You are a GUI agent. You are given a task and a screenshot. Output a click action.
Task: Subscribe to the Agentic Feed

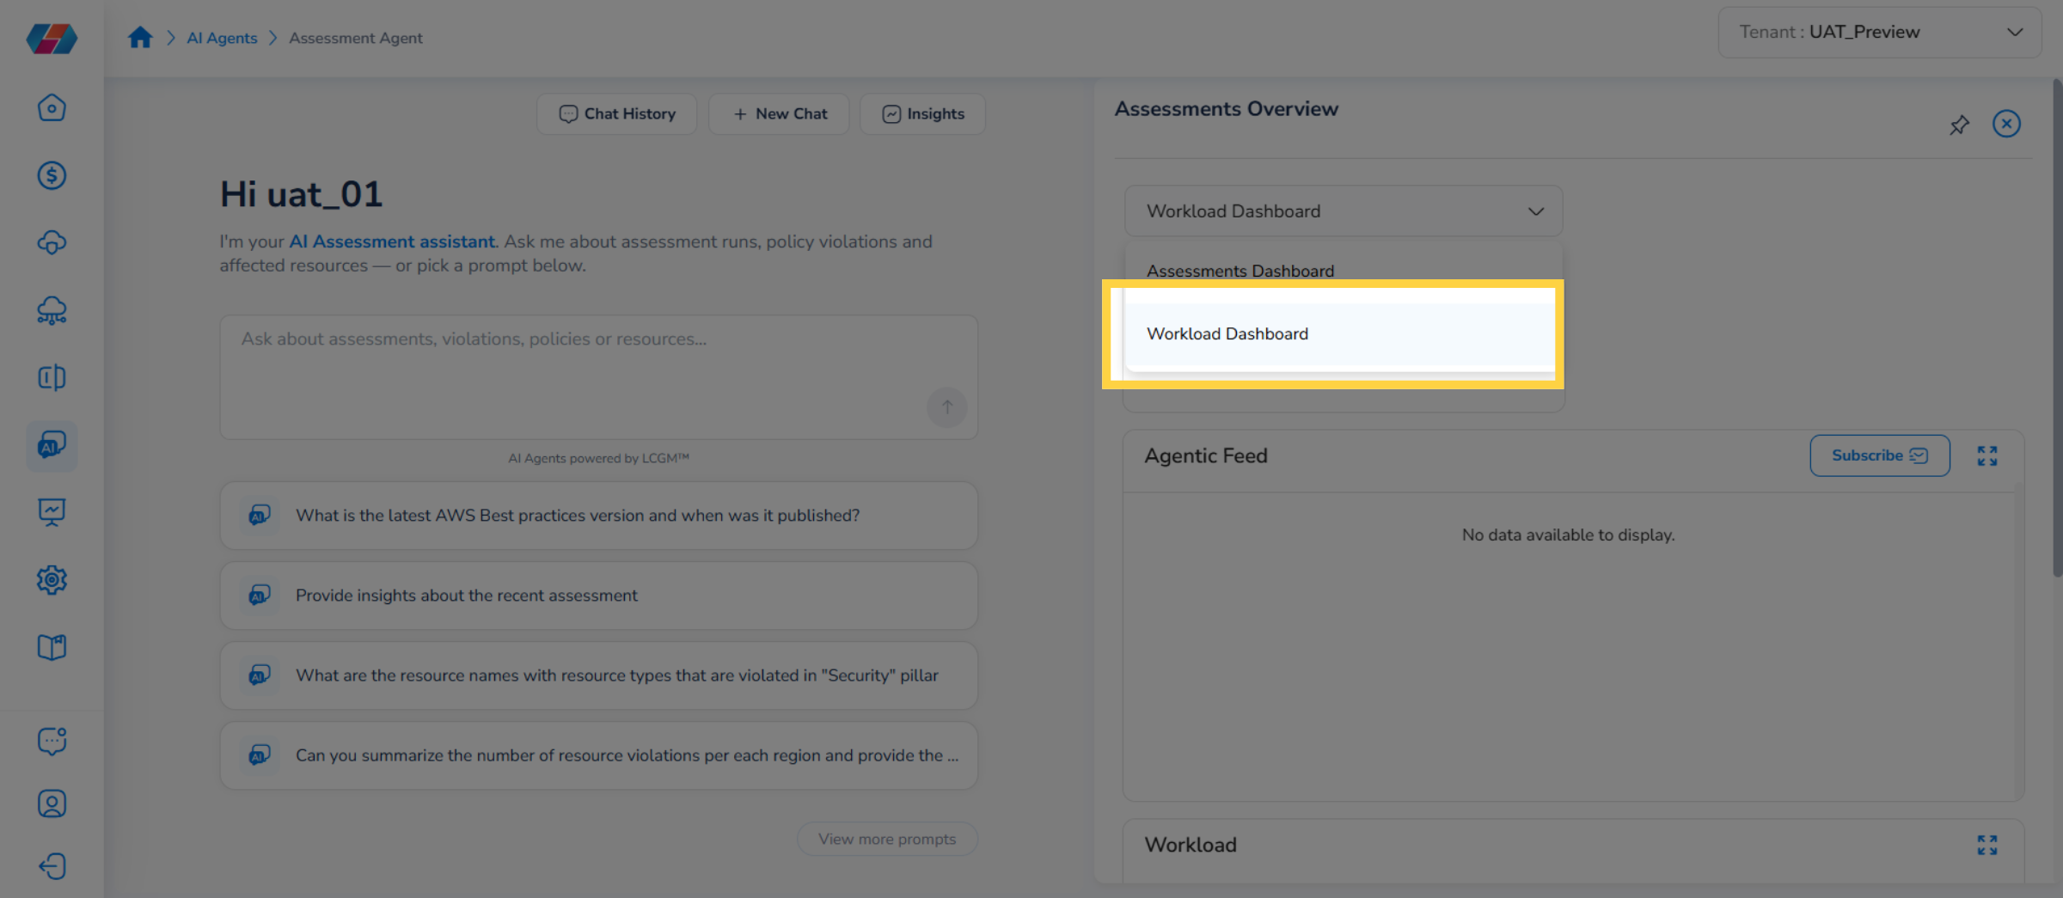(x=1879, y=455)
